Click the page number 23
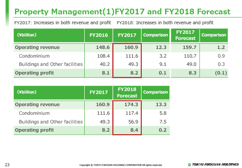242x168 pixels. click(x=7, y=165)
